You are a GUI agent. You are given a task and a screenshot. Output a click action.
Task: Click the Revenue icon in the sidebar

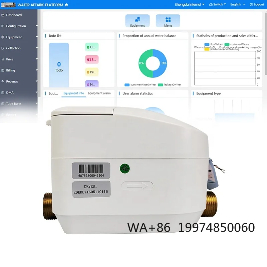[4, 81]
